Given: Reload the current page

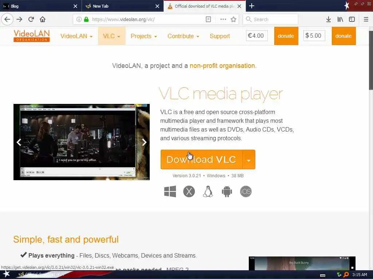Looking at the screenshot, I should tap(31, 19).
